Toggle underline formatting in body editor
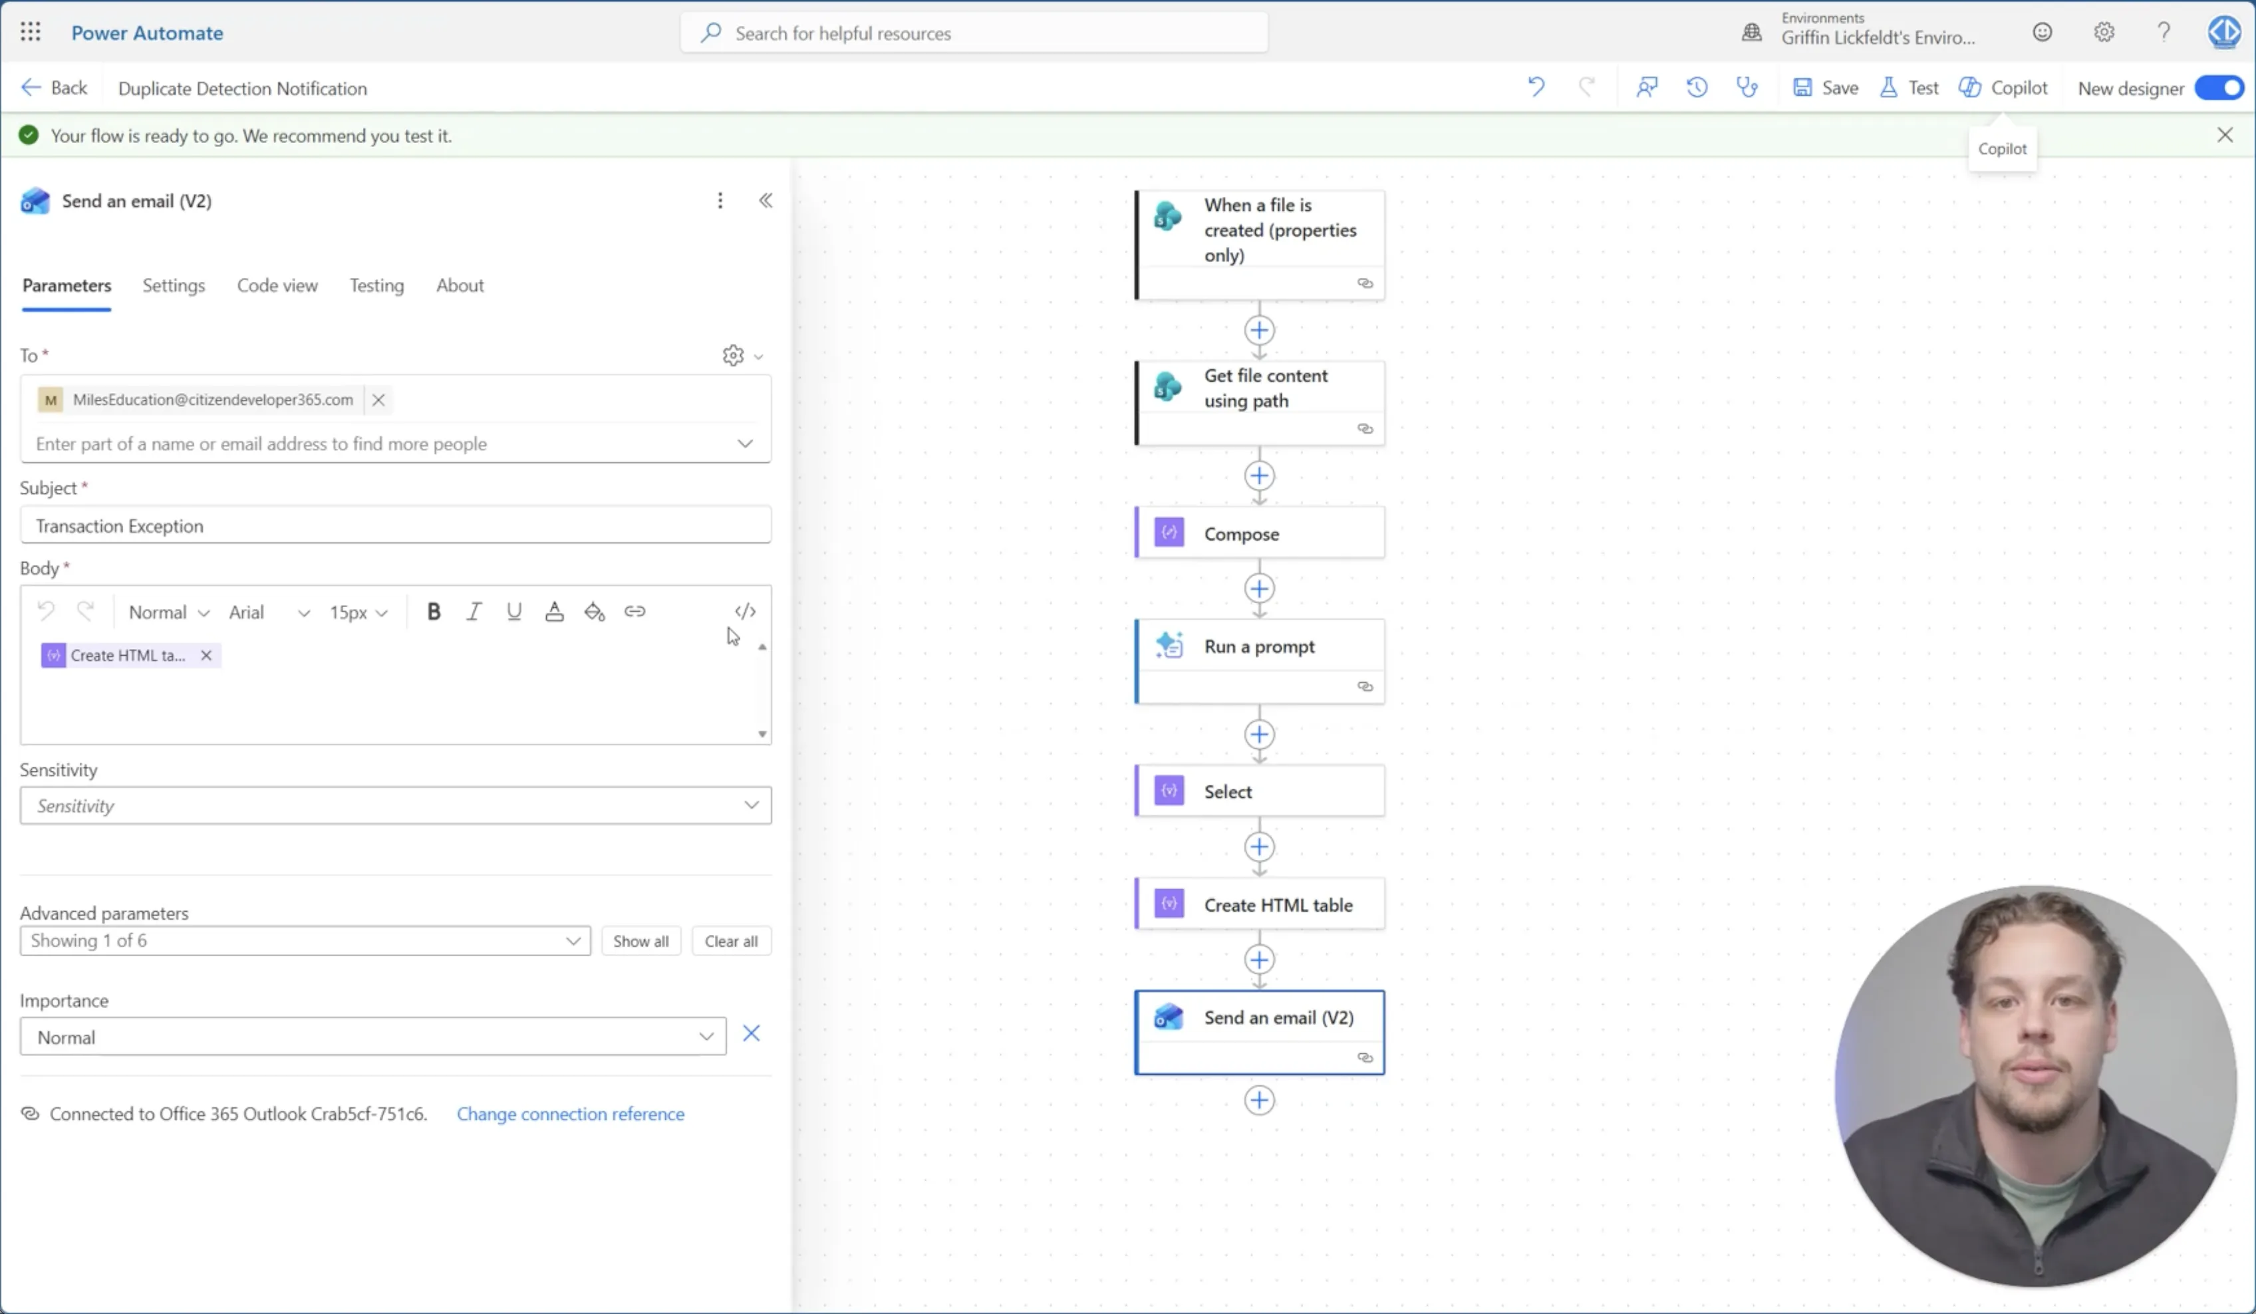The height and width of the screenshot is (1314, 2256). click(x=514, y=611)
